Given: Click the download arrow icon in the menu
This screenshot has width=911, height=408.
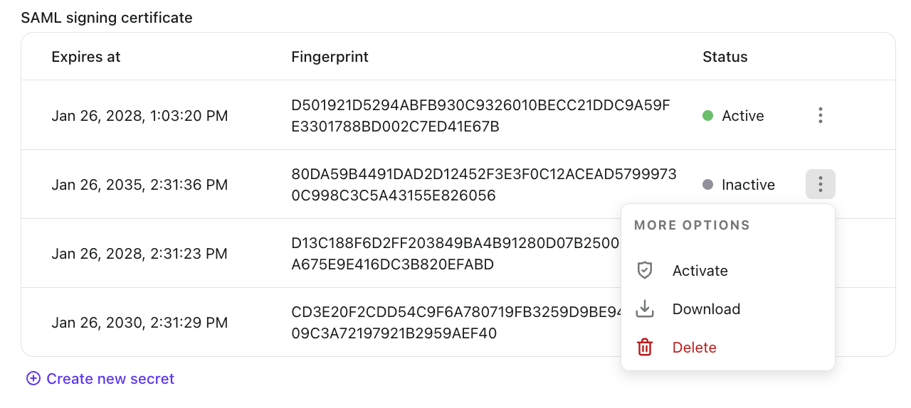Looking at the screenshot, I should [645, 309].
